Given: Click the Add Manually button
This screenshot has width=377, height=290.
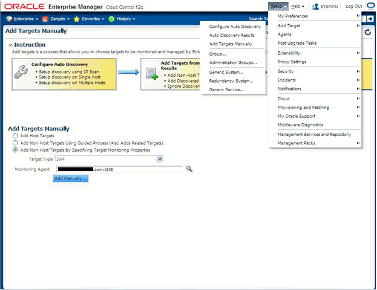Looking at the screenshot, I should click(x=70, y=178).
